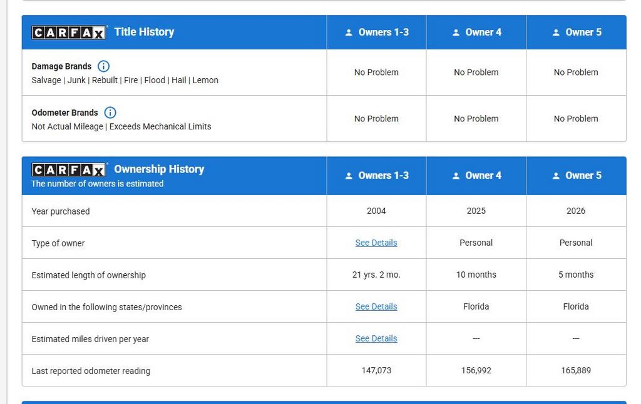Click the Odometer Brands info icon
Viewport: 641px width, 404px height.
tap(110, 113)
